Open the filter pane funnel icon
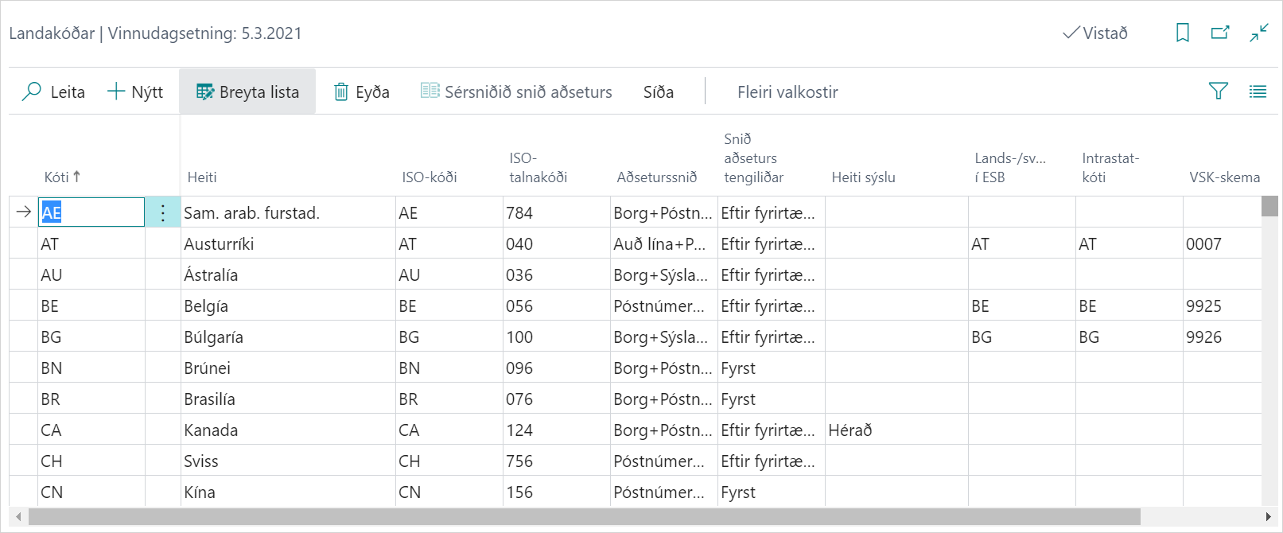The height and width of the screenshot is (533, 1283). [1218, 91]
